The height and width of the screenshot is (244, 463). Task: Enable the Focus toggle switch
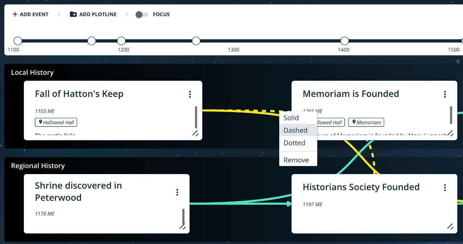pyautogui.click(x=141, y=14)
